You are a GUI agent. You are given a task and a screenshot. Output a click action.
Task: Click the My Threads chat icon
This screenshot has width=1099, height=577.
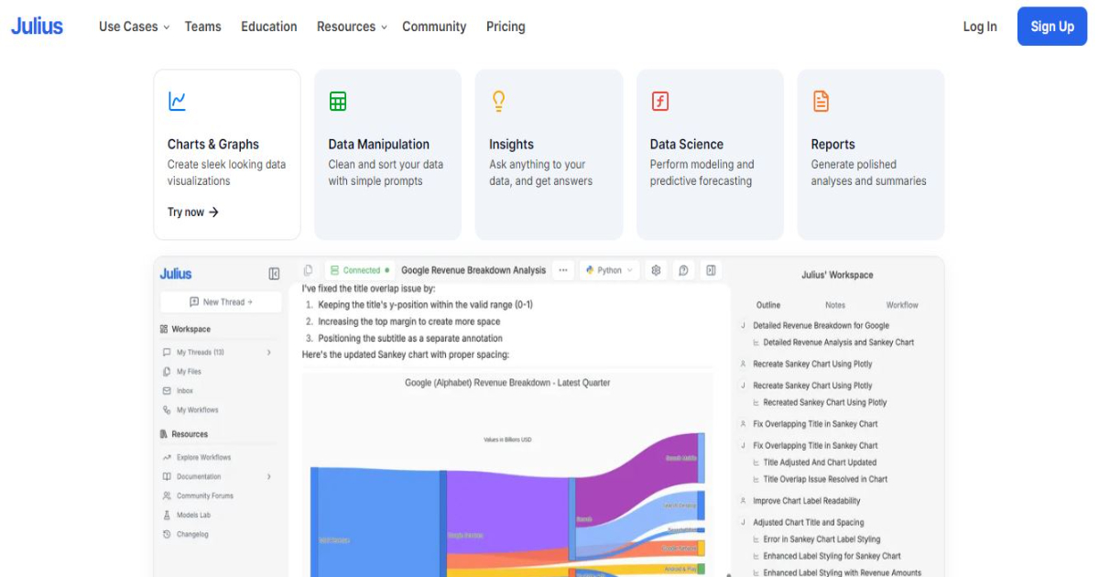point(167,353)
